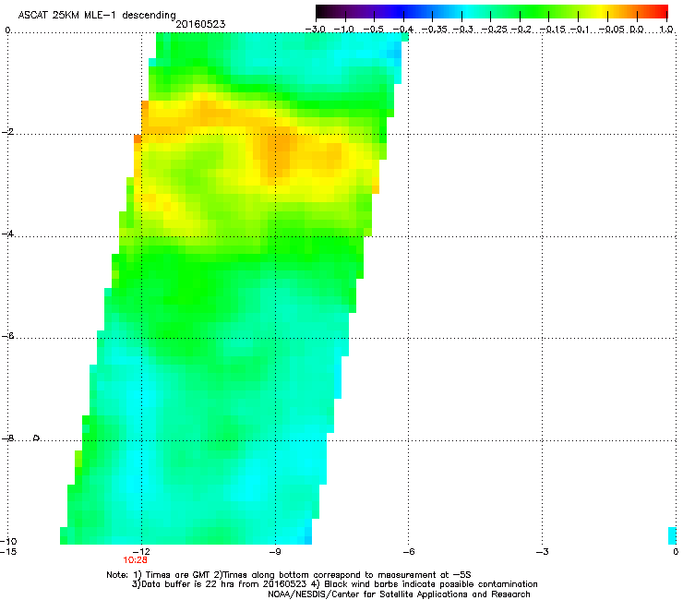
Task: Click latitude label "-4" on the left axis
Action: coord(7,234)
